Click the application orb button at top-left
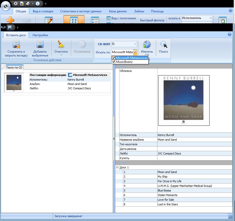235x221 pixels. coord(6,6)
